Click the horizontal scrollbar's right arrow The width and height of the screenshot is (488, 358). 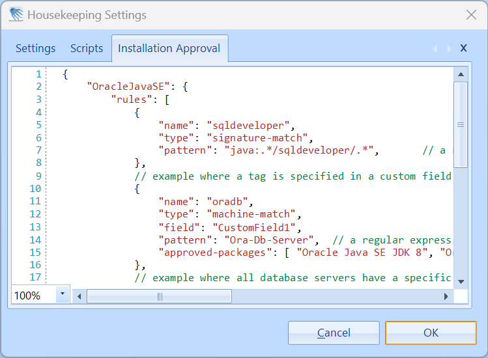click(447, 296)
